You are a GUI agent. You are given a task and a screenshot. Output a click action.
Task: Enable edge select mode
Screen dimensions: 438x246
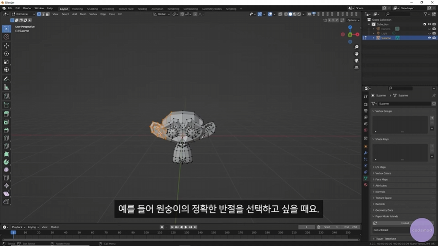tap(43, 14)
